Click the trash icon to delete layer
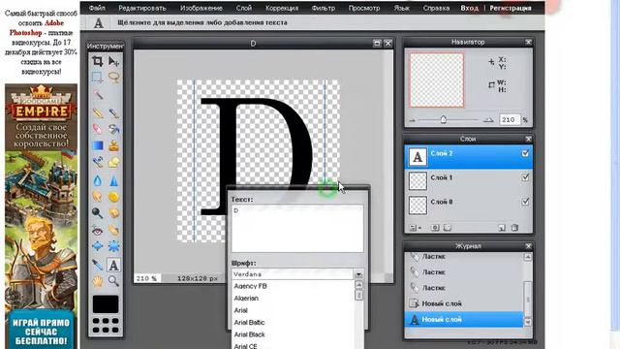This screenshot has width=620, height=349. pyautogui.click(x=514, y=228)
